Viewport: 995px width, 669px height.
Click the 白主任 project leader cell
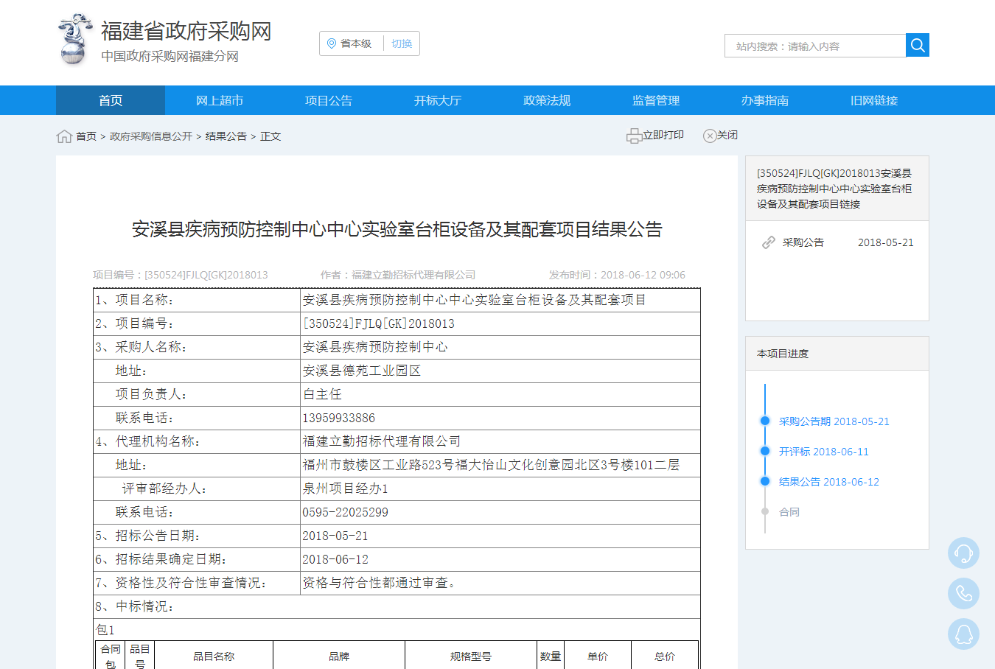500,394
